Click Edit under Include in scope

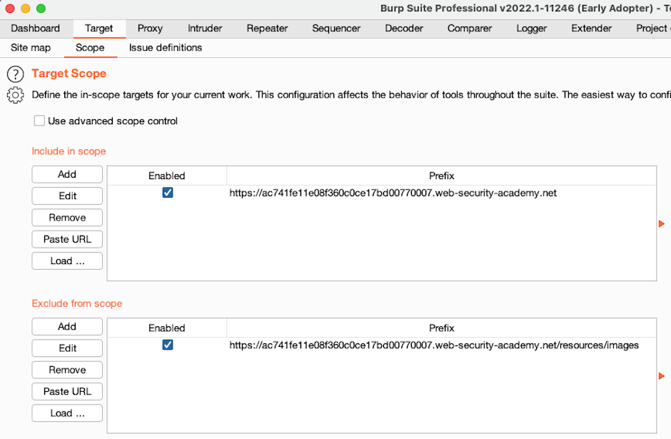[x=67, y=196]
